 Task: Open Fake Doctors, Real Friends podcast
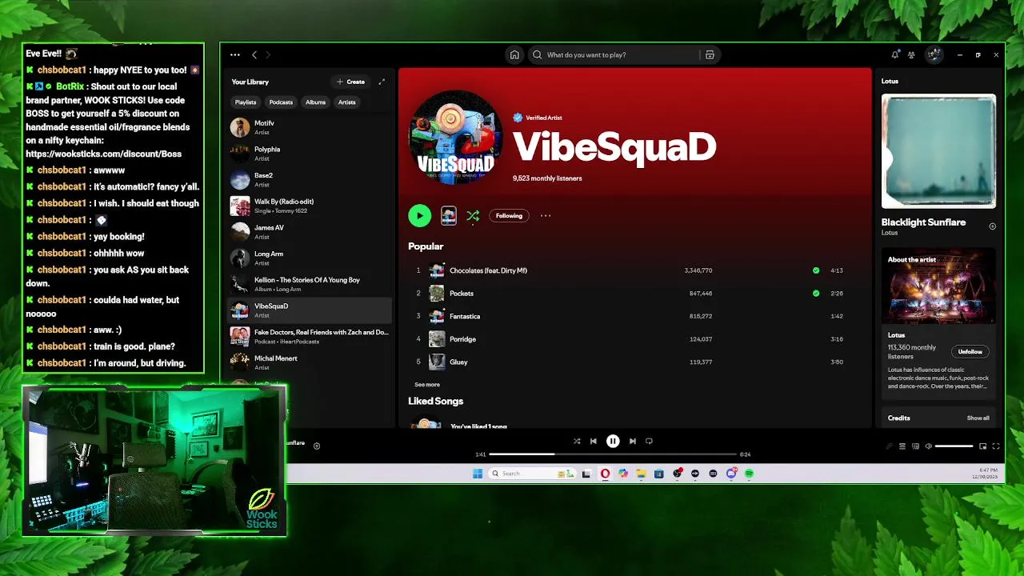pos(310,336)
